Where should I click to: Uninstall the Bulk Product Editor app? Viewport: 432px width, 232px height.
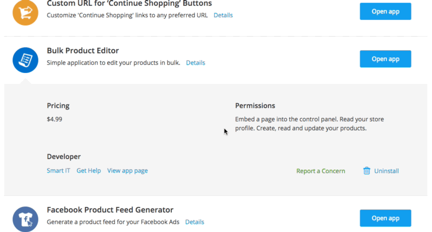386,171
